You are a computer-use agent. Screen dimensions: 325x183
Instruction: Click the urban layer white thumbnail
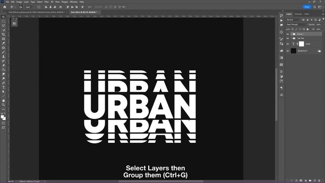pos(301,44)
